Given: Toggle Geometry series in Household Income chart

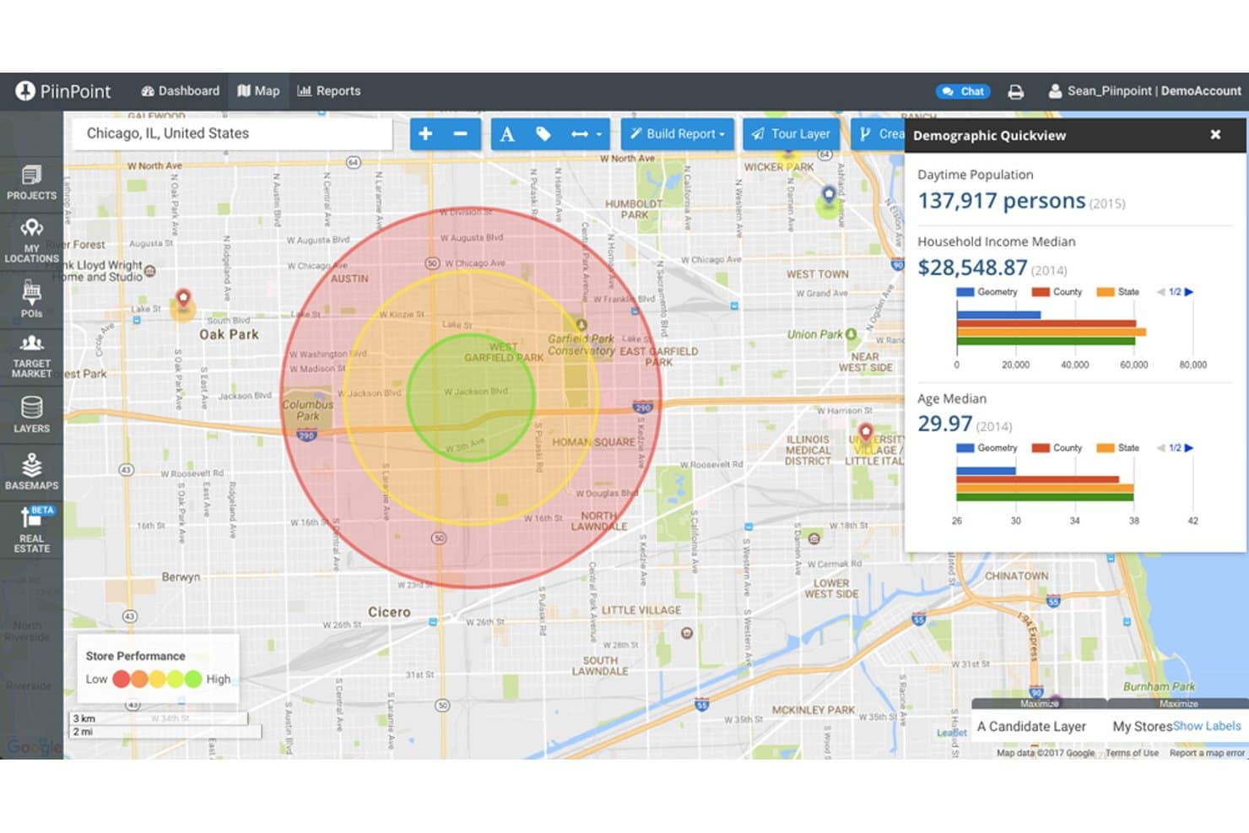Looking at the screenshot, I should point(987,292).
